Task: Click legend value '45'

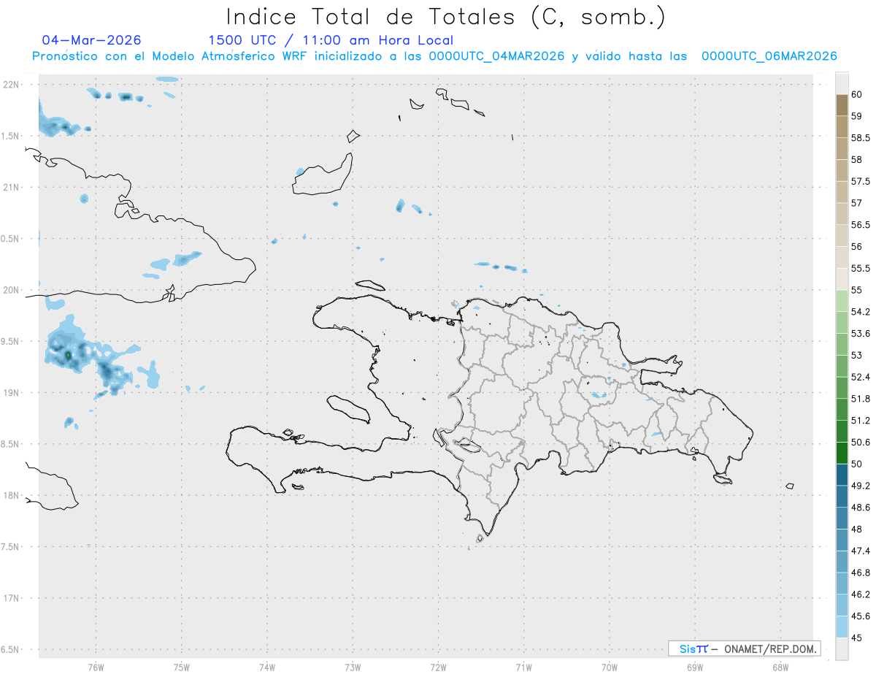Action: 857,637
